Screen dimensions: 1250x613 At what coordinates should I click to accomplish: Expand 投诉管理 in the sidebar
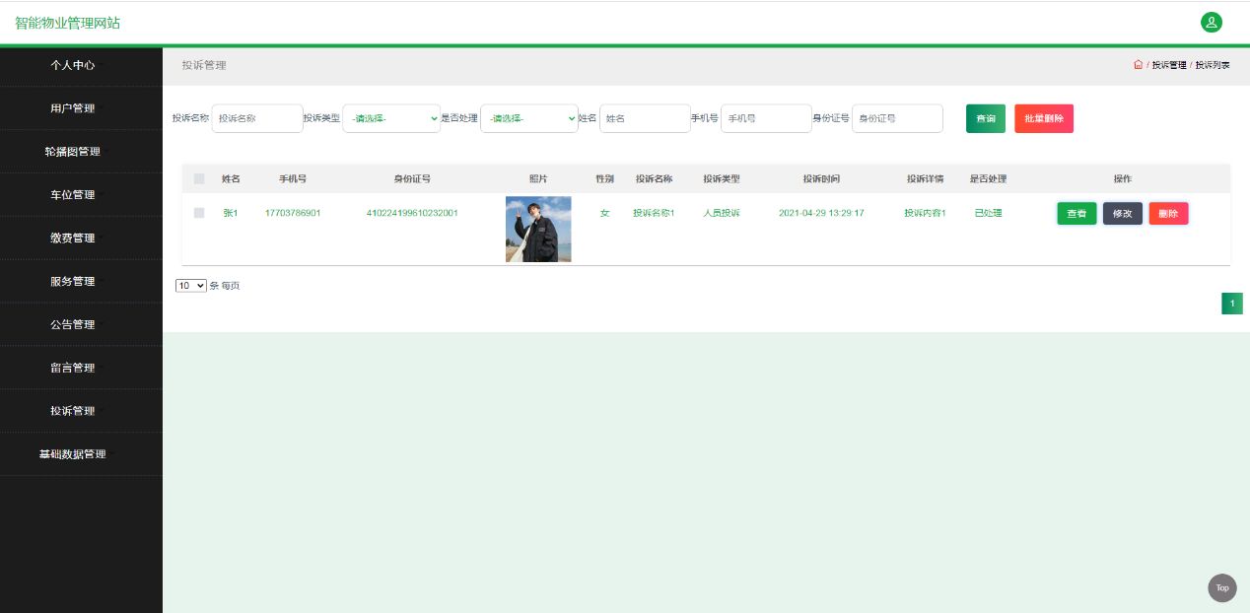81,411
